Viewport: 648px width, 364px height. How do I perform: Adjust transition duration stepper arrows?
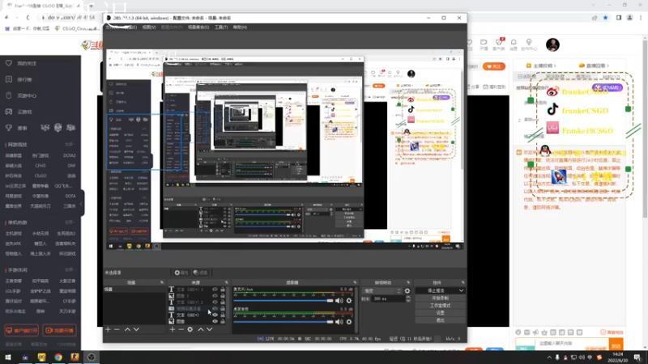408,298
